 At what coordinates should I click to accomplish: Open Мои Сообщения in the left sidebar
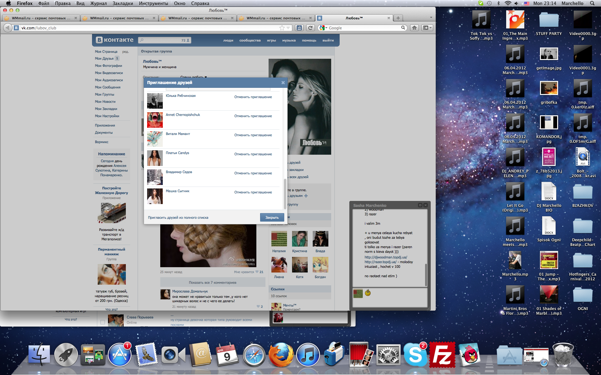point(108,87)
